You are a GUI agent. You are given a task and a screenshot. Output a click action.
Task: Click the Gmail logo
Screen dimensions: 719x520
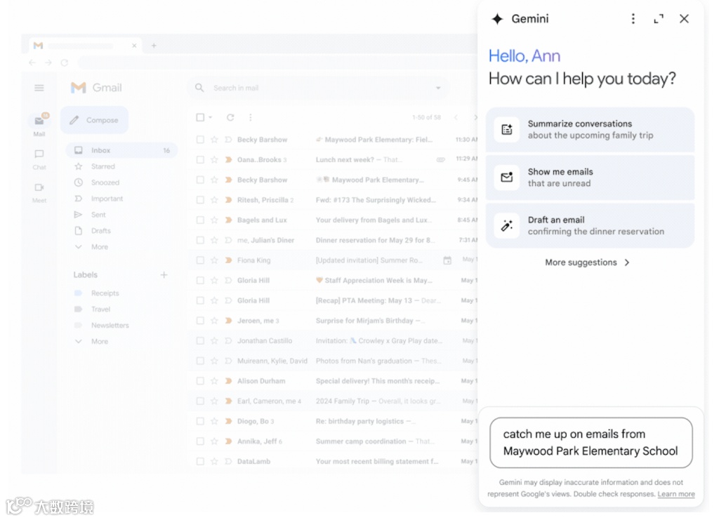(96, 88)
